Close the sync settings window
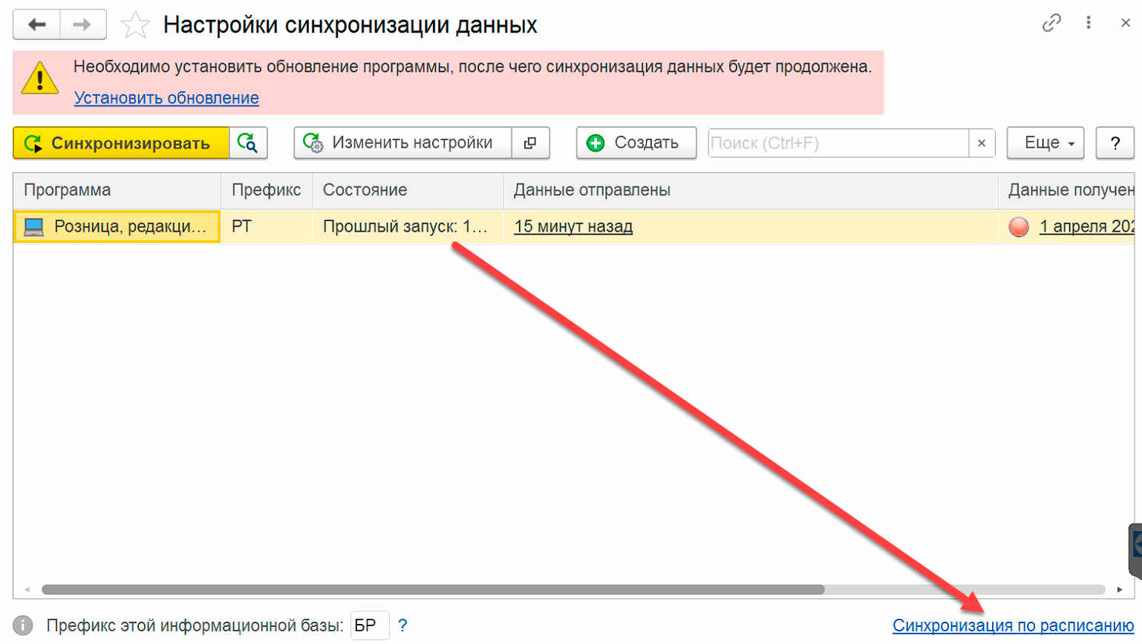 coord(1126,23)
